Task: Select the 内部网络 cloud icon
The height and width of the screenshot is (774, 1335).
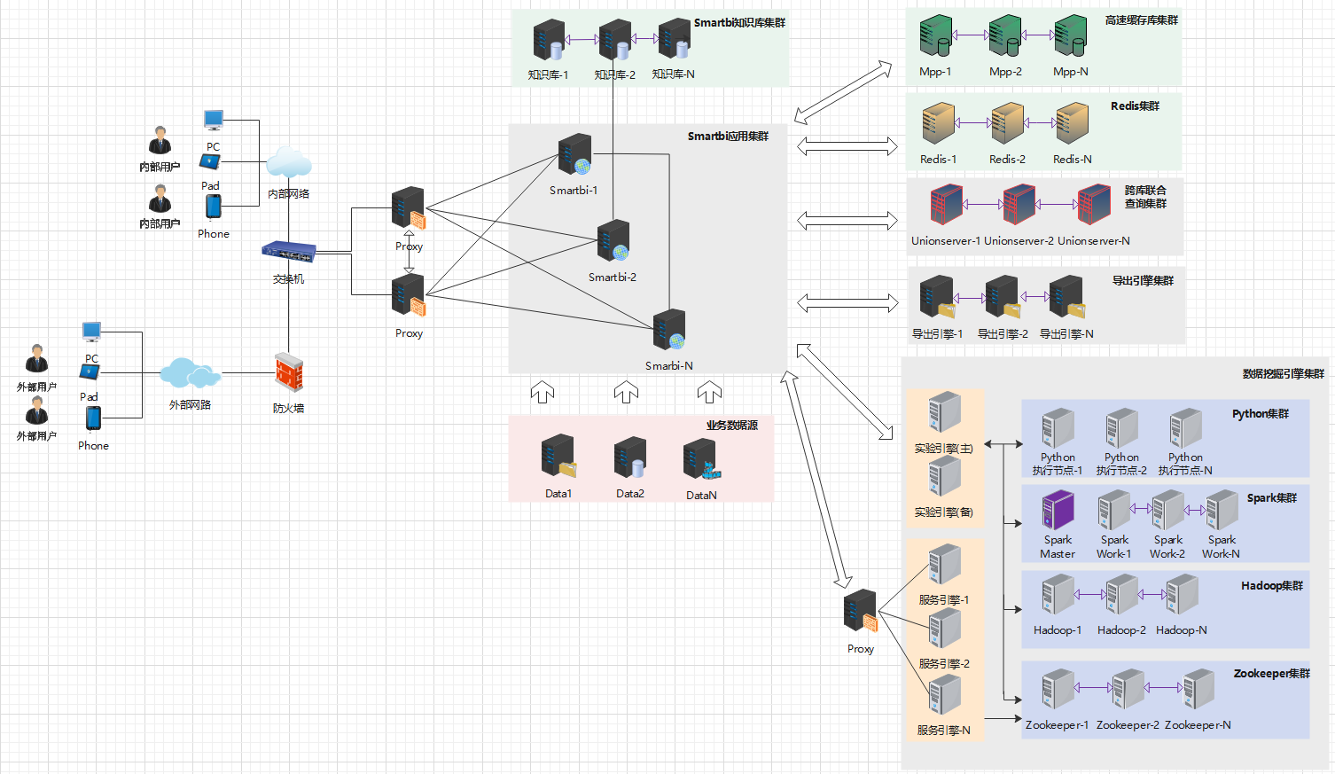Action: [289, 163]
